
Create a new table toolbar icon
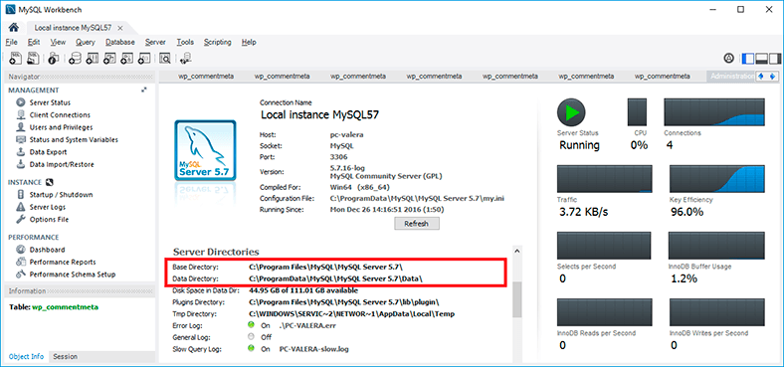93,59
